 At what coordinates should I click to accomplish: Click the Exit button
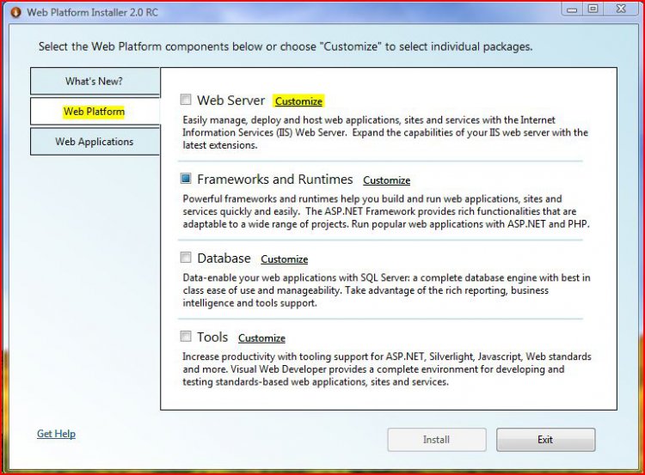545,440
